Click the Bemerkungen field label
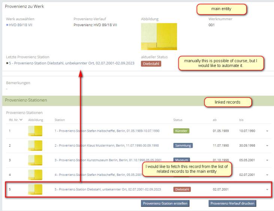The height and width of the screenshot is (211, 274). 18,83
